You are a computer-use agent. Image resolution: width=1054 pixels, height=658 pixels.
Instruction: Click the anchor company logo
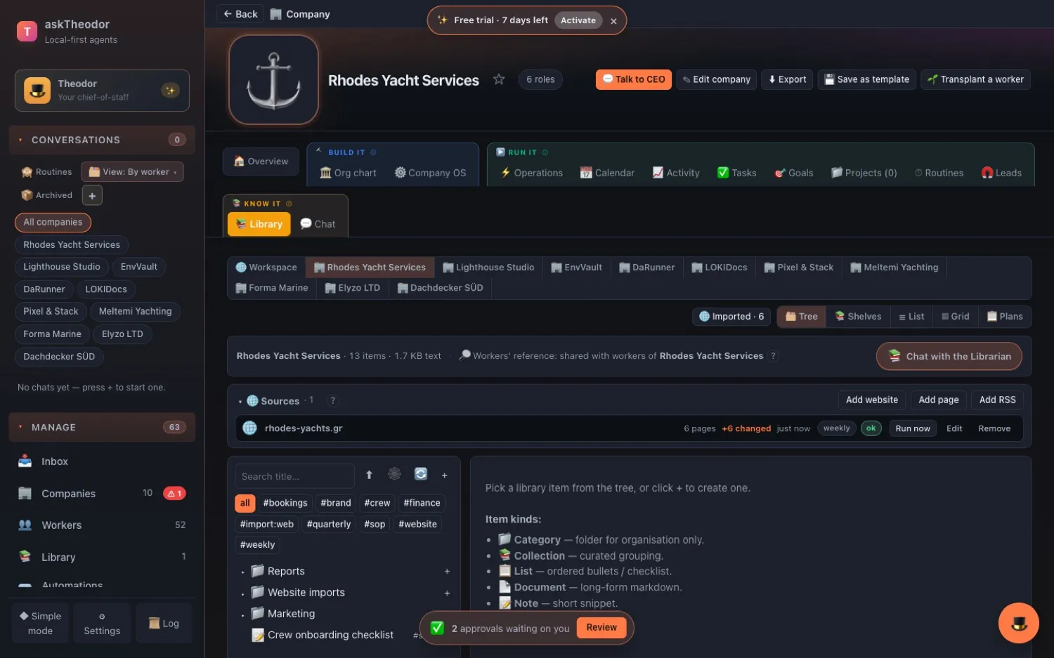click(x=274, y=80)
